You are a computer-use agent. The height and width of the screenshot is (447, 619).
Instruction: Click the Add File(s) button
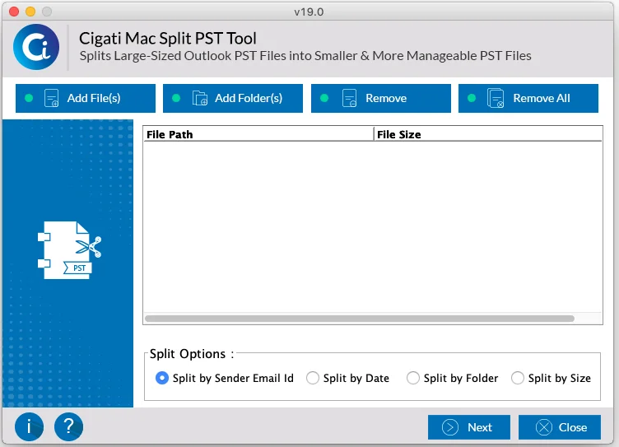click(x=86, y=98)
